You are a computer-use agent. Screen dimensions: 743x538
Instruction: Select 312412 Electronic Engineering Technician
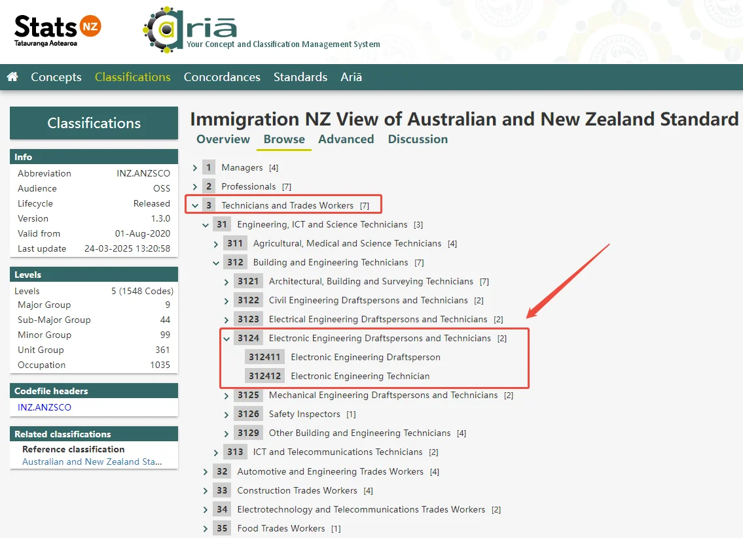click(360, 377)
